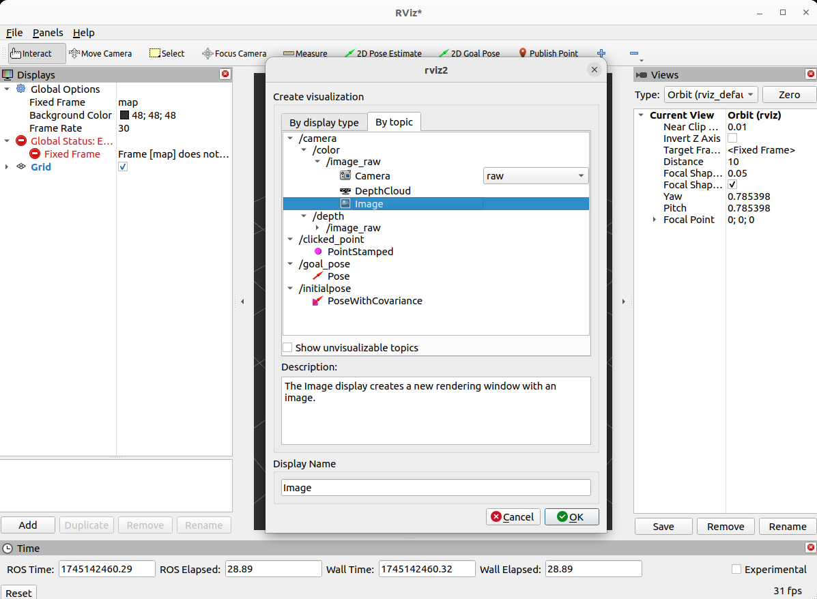Open the File menu
The width and height of the screenshot is (817, 599).
click(x=14, y=33)
